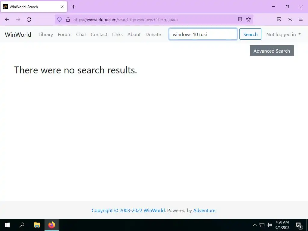This screenshot has width=308, height=231.
Task: Click the forward navigation arrow
Action: point(18,20)
